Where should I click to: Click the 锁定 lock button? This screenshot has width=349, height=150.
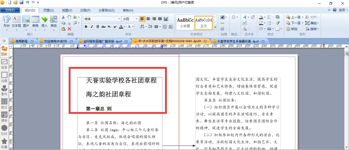click(x=292, y=29)
